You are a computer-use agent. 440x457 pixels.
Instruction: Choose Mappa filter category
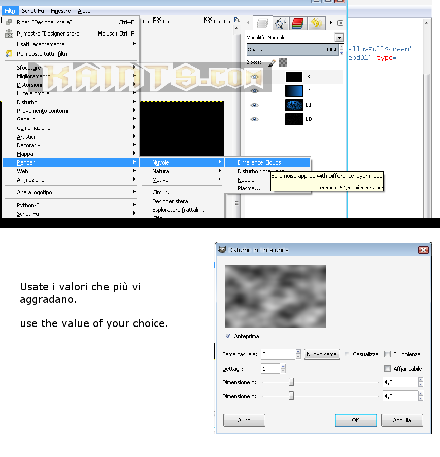(x=71, y=154)
